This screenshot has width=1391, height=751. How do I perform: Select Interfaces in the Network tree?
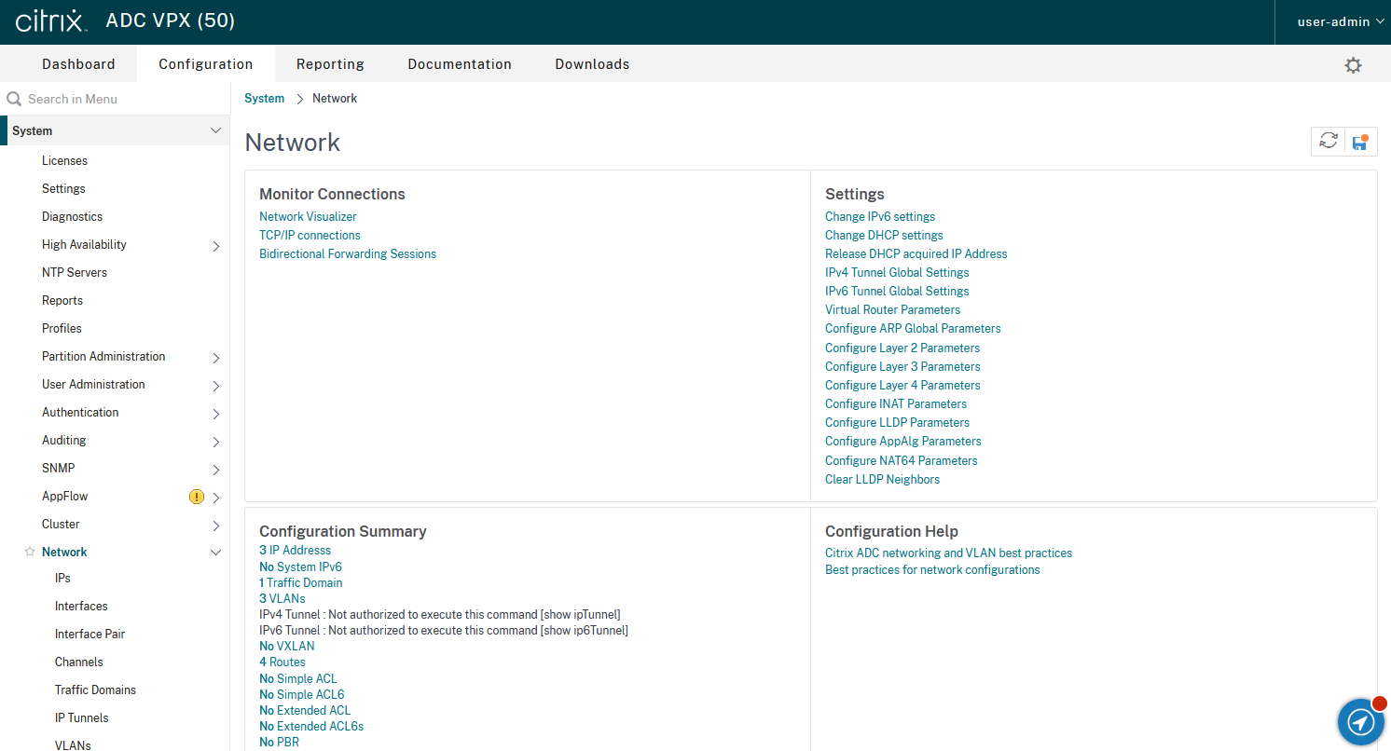point(81,607)
